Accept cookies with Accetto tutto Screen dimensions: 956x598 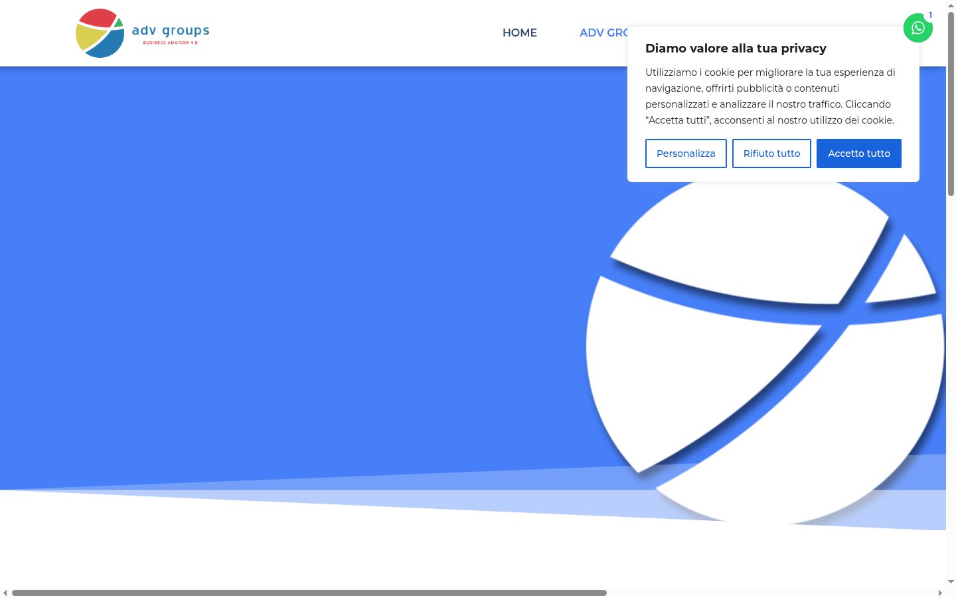[x=859, y=153]
